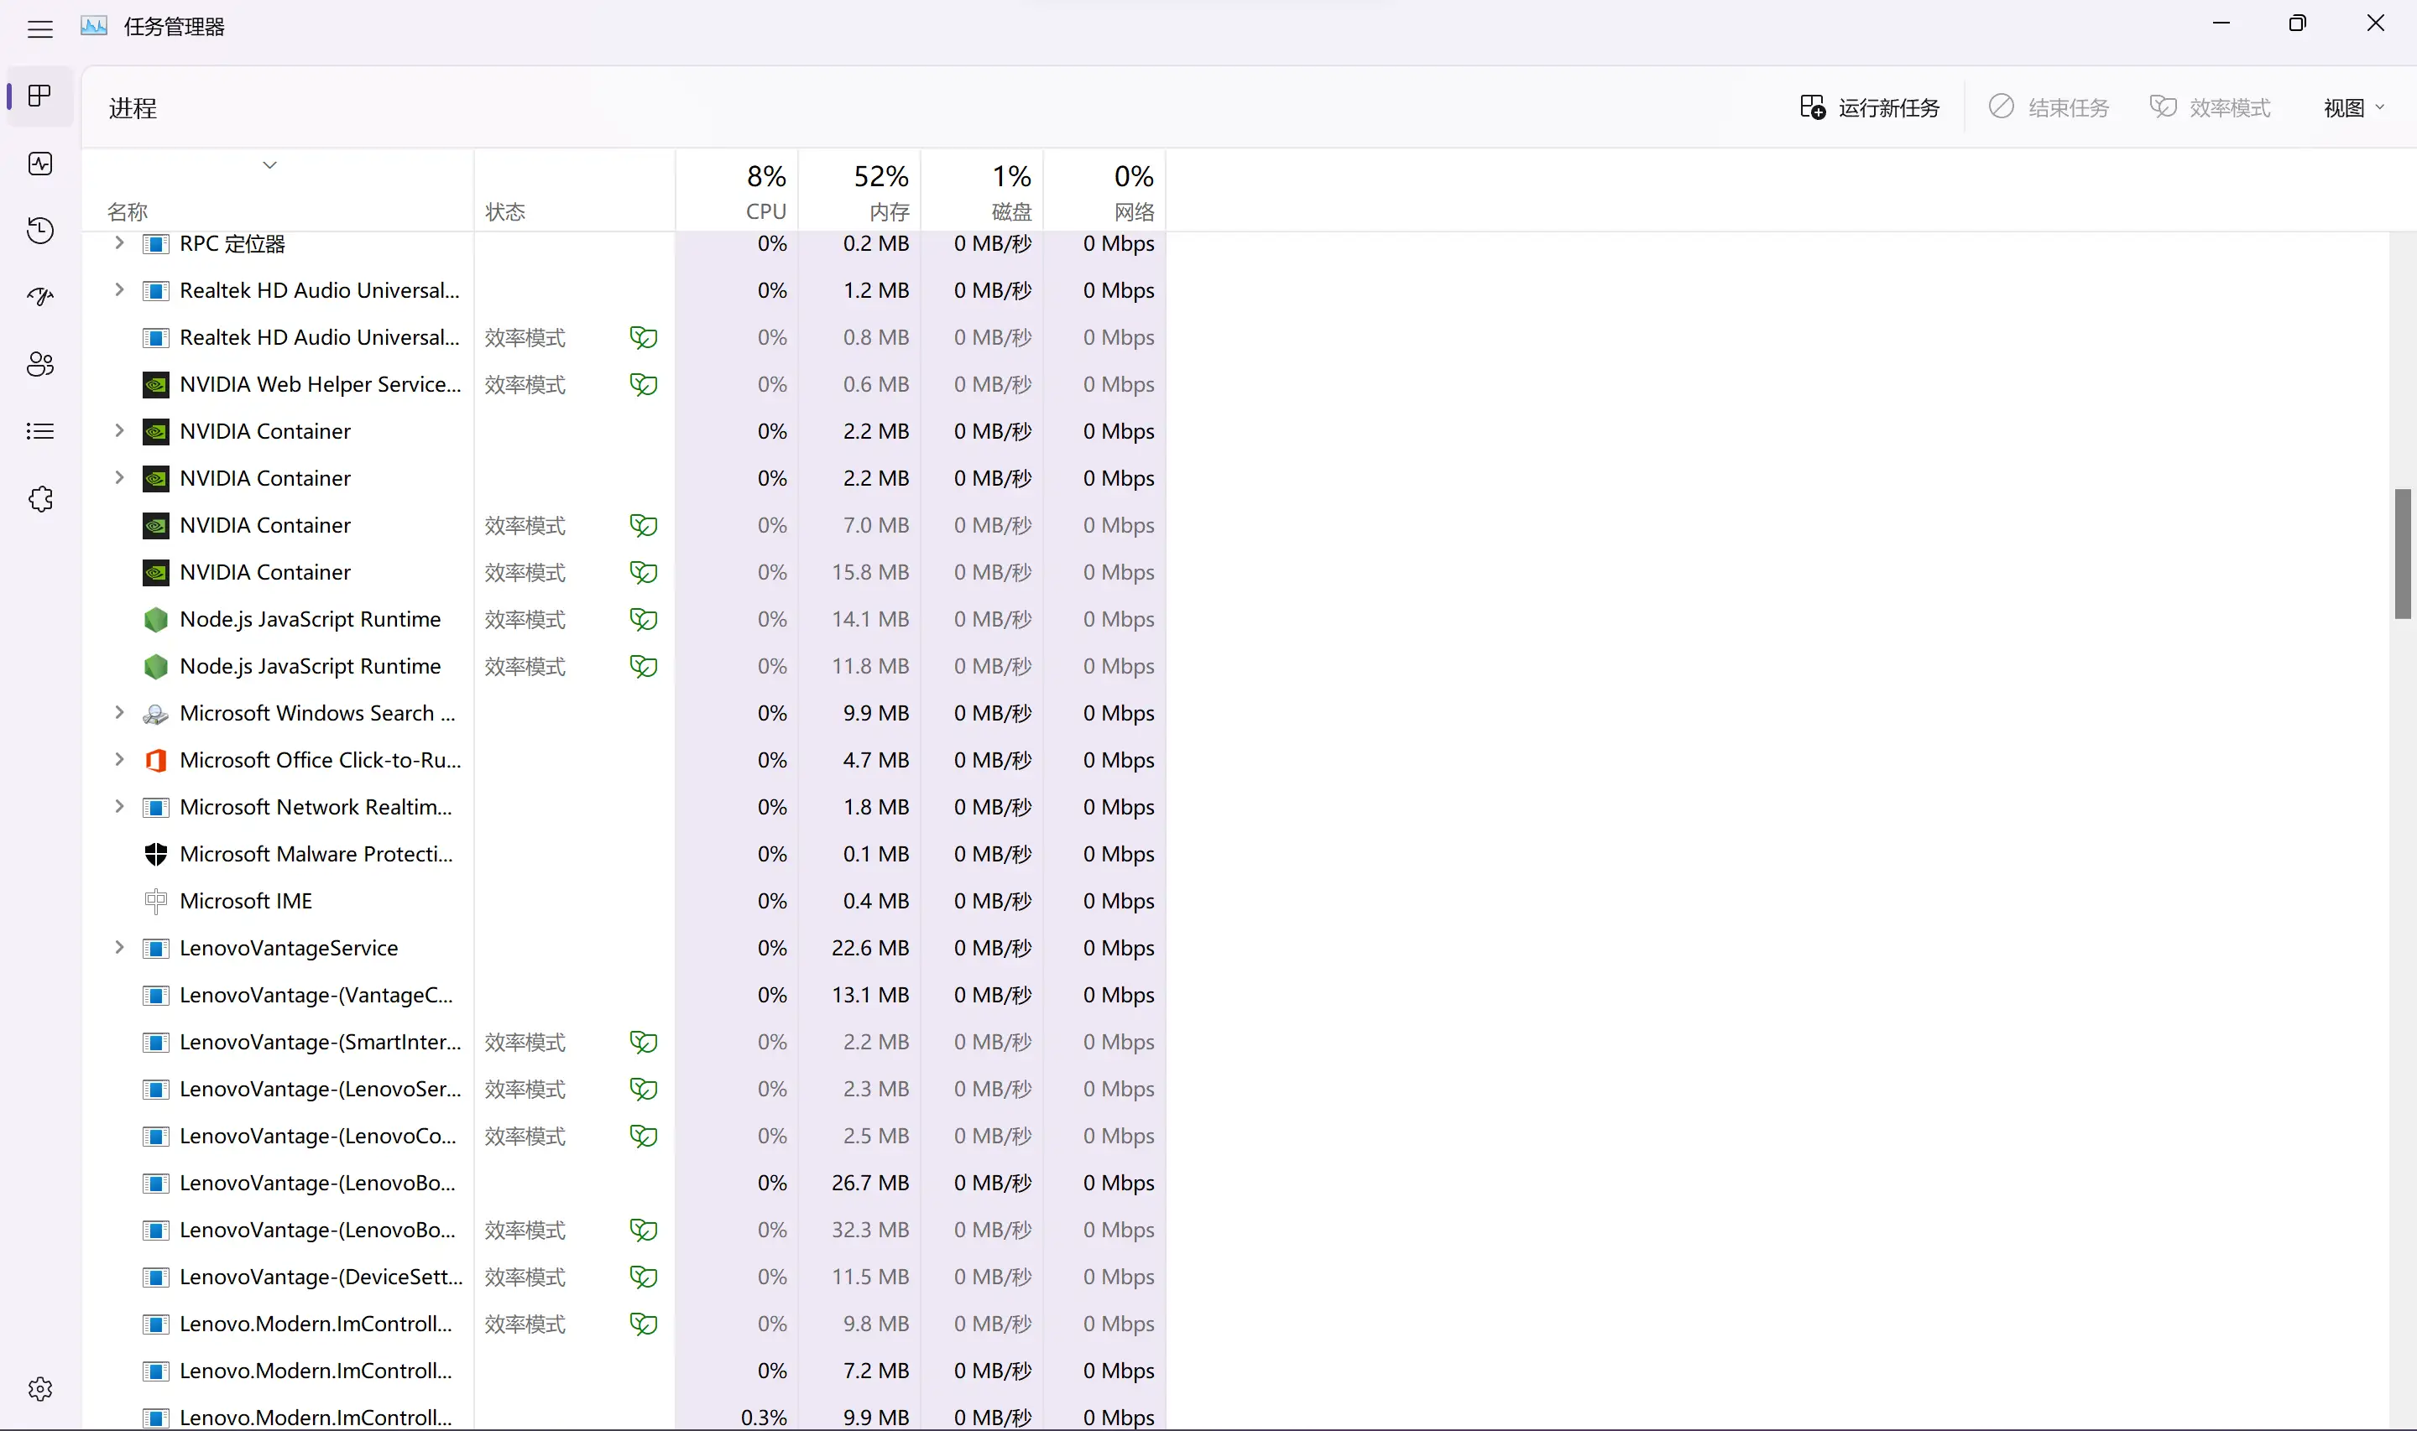Open Services puzzle icon in sidebar
2417x1431 pixels.
click(x=39, y=498)
